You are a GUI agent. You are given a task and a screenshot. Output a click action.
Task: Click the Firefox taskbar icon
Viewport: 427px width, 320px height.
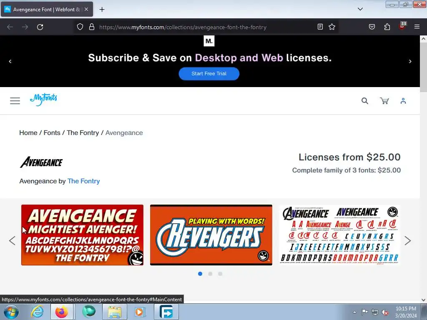pos(62,312)
